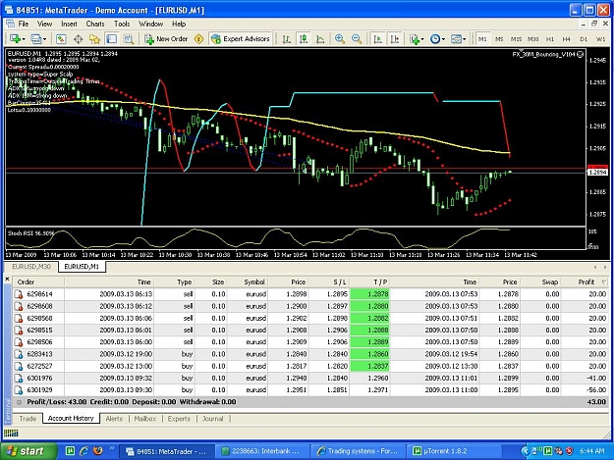Open the Indicators list icon
Viewport: 614px width, 460px height.
[x=415, y=39]
